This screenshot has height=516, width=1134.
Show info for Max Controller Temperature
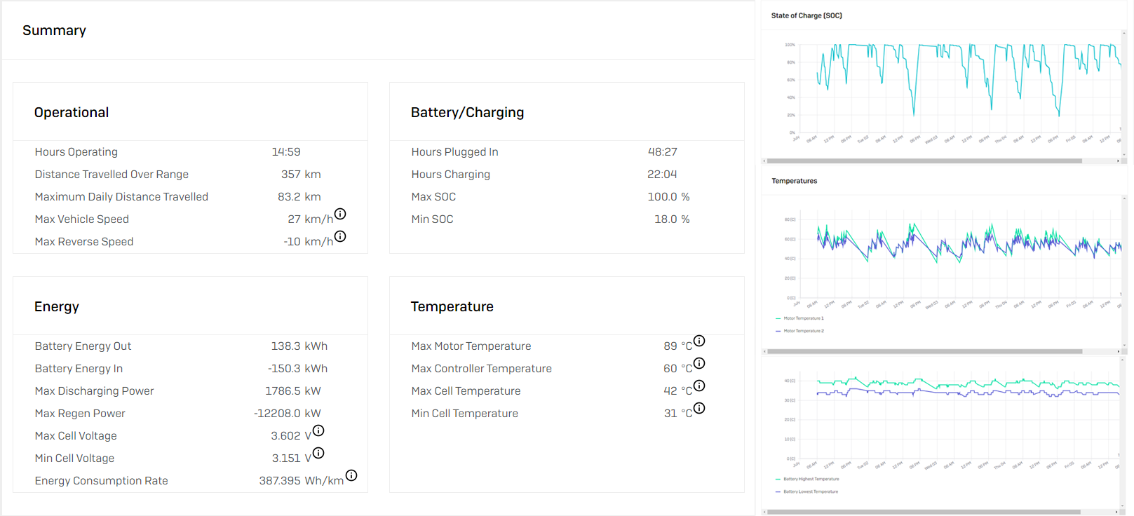(x=699, y=363)
